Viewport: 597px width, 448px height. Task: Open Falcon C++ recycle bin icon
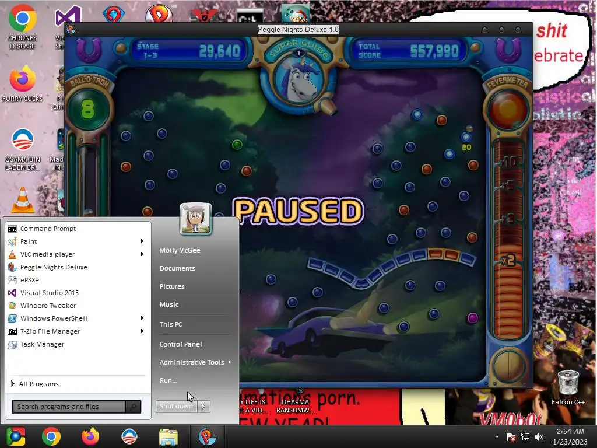click(568, 387)
